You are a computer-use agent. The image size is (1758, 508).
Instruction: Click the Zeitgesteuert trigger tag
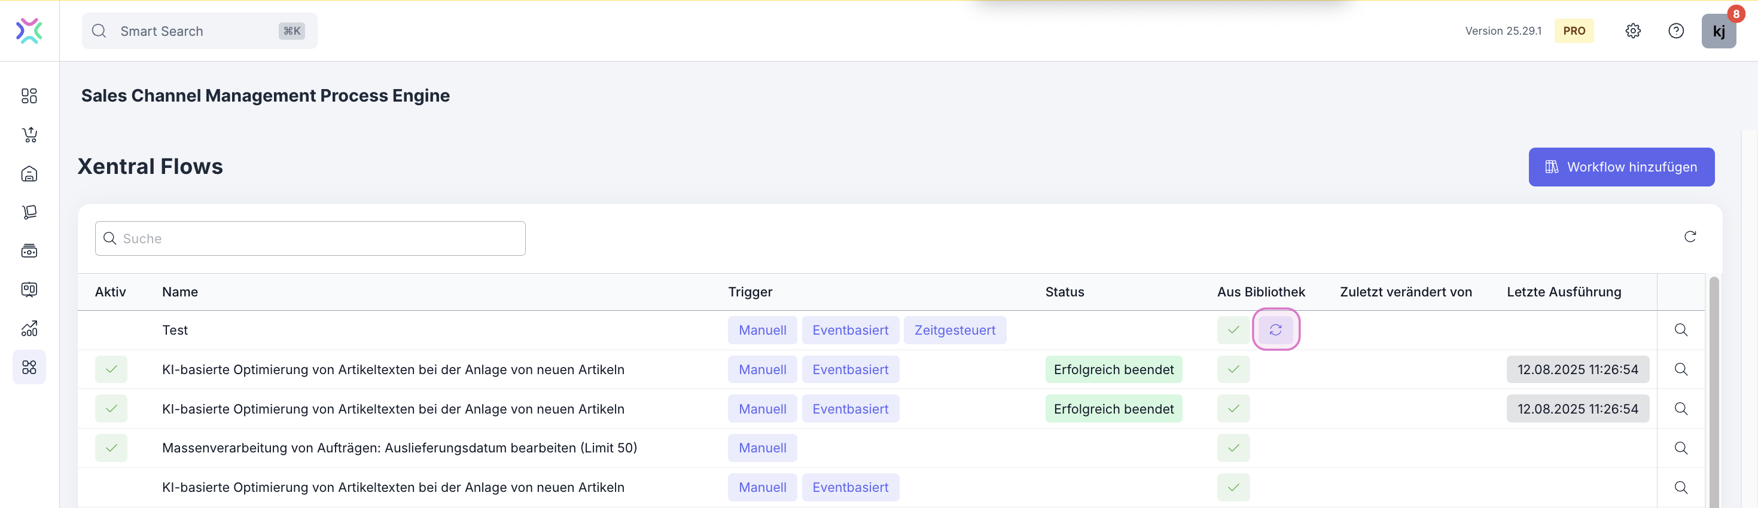954,330
